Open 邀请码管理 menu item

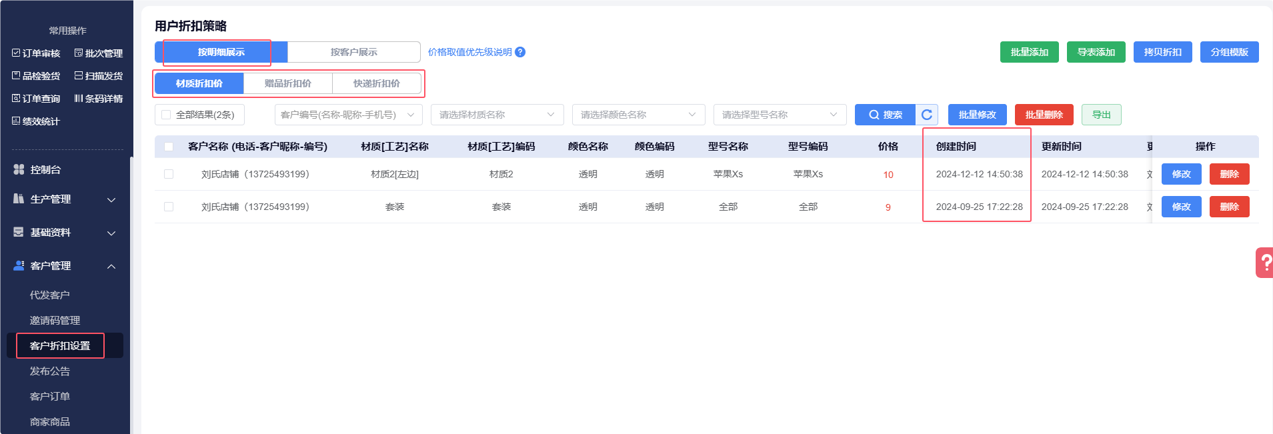(55, 321)
